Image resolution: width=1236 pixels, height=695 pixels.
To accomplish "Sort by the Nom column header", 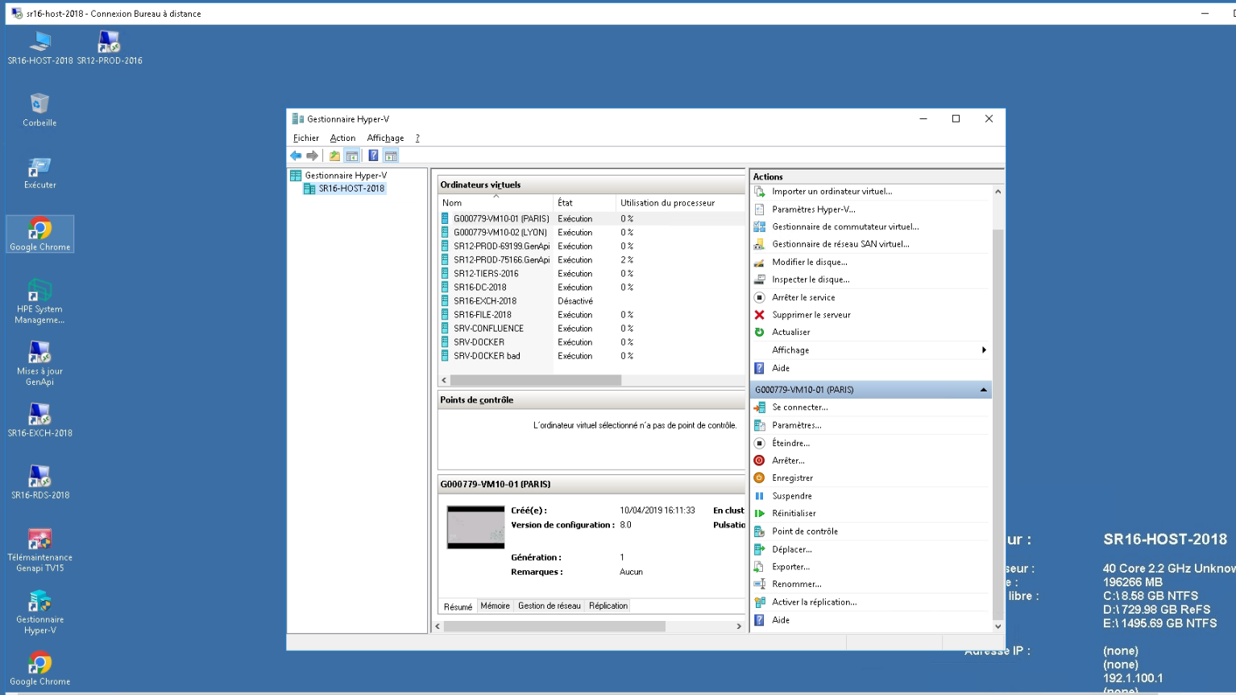I will point(496,203).
